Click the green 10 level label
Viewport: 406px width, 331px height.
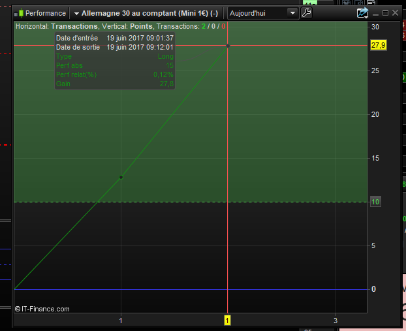pyautogui.click(x=375, y=202)
